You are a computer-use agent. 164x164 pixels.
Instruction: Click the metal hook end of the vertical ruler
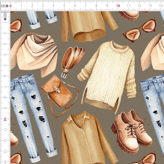click(5, 16)
